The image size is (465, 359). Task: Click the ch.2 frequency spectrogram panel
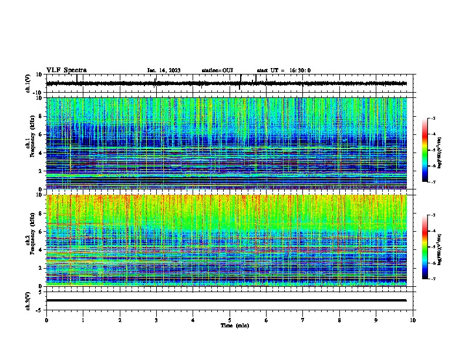(227, 241)
